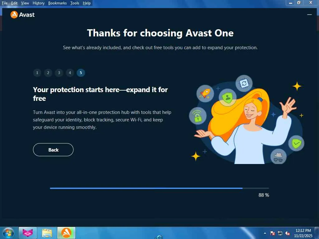
Task: Go to step 1 of the tour
Action: click(x=37, y=73)
